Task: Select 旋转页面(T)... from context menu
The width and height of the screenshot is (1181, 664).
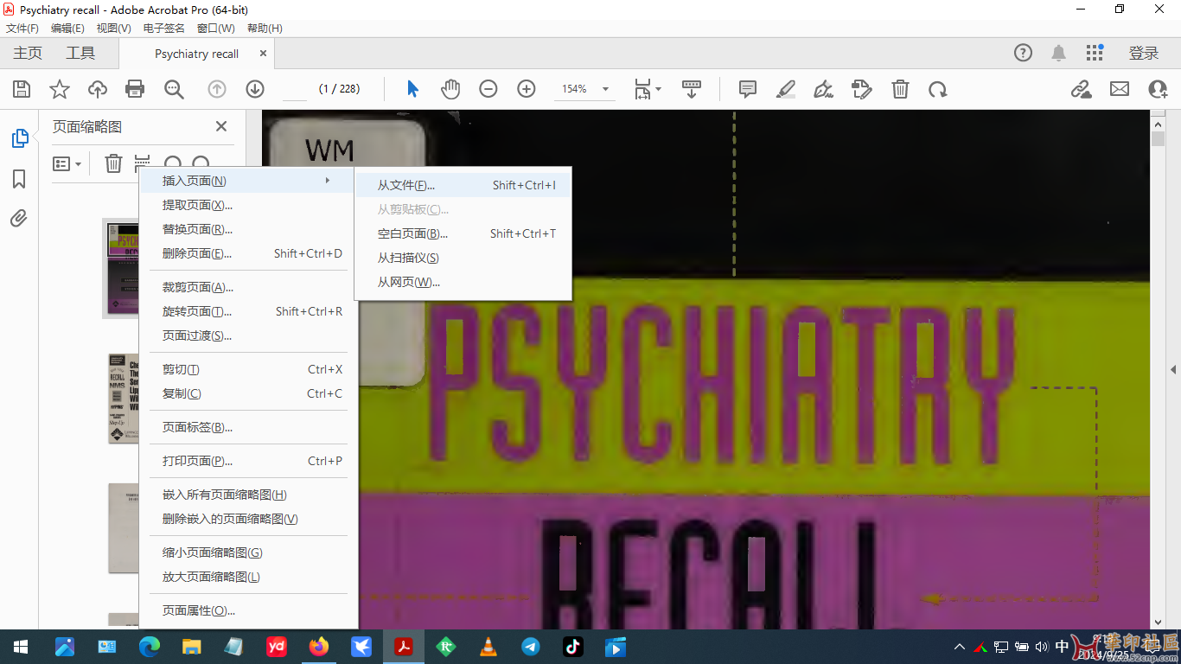Action: [248, 311]
